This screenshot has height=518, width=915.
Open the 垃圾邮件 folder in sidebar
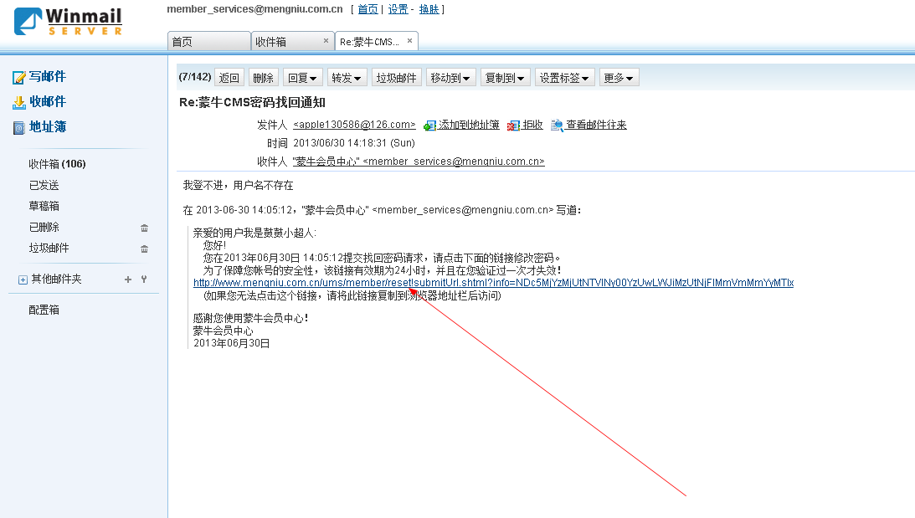pyautogui.click(x=49, y=248)
